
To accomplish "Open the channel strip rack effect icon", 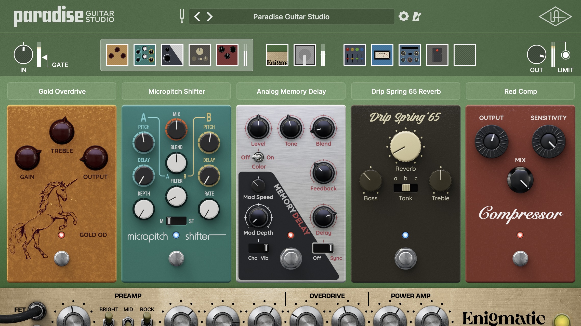I will pyautogui.click(x=355, y=55).
